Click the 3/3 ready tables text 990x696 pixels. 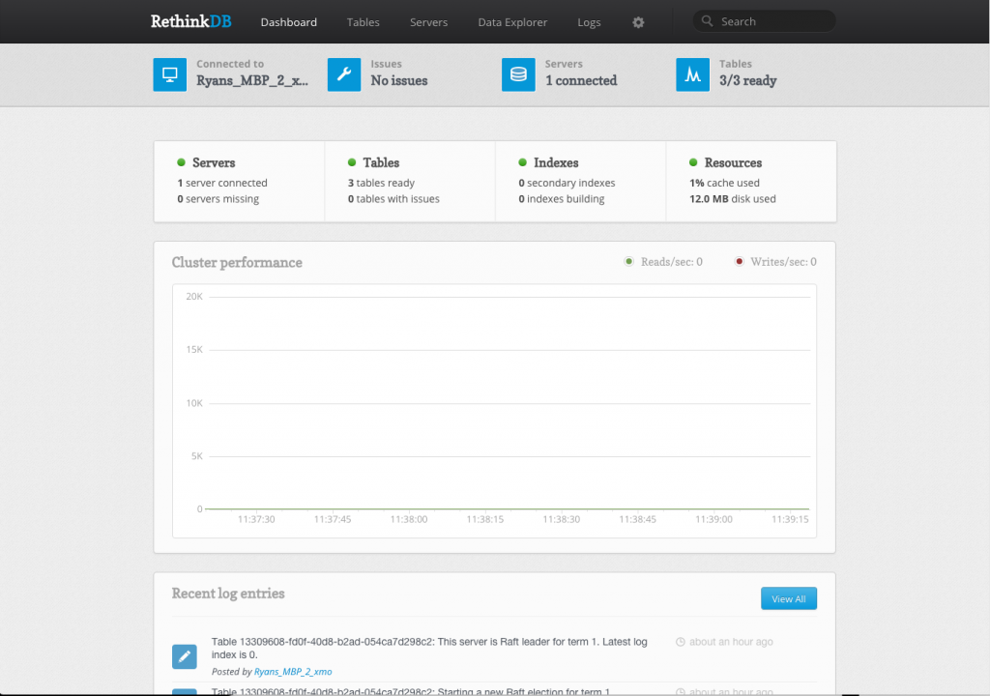tap(748, 81)
